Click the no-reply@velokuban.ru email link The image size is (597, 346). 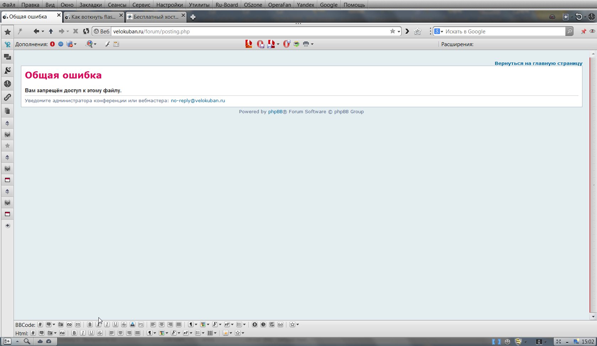pyautogui.click(x=198, y=100)
